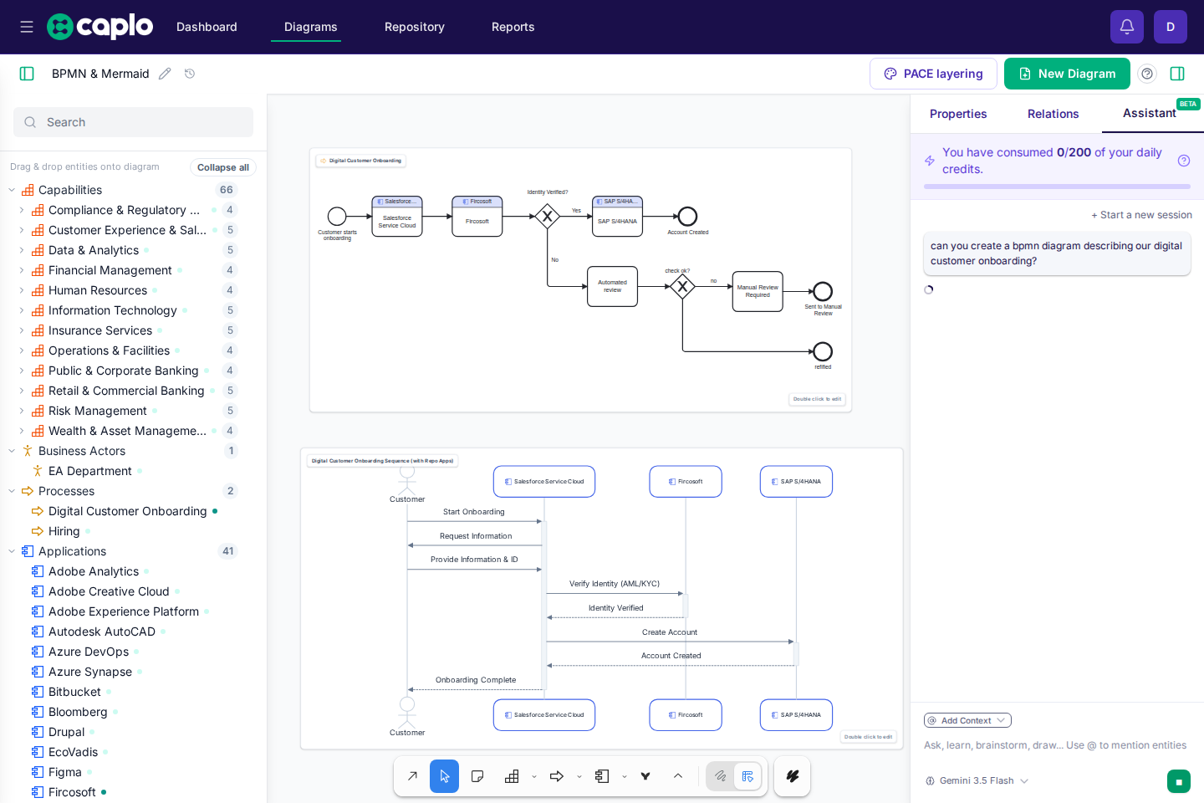Toggle the left sidebar panel icon
The width and height of the screenshot is (1204, 803).
tap(27, 74)
